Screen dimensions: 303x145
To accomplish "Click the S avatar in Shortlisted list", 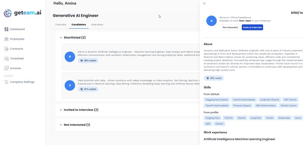I will click(x=70, y=85).
